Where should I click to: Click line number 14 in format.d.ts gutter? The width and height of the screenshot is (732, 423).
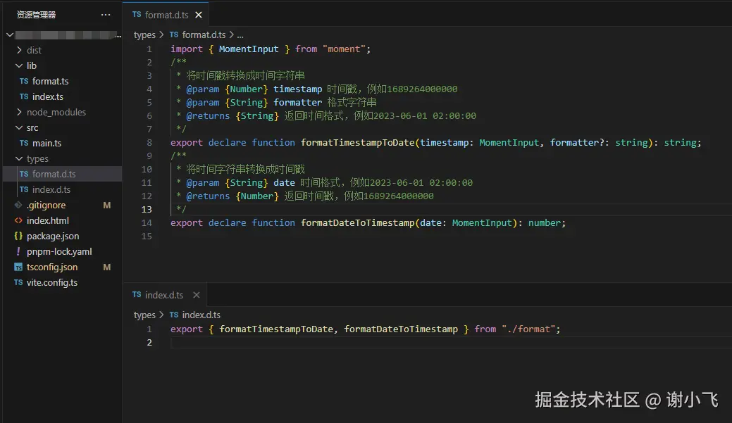click(x=147, y=223)
